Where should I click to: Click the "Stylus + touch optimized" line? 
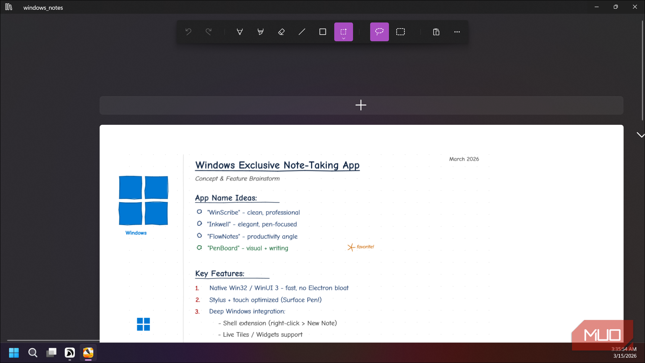click(265, 300)
